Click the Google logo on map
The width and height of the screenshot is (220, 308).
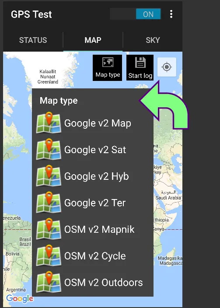(x=19, y=298)
